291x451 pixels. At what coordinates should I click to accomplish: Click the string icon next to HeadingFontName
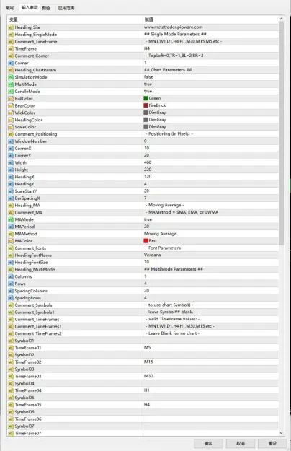[11, 255]
